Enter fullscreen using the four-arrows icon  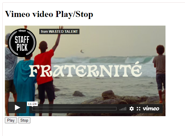pyautogui.click(x=139, y=109)
